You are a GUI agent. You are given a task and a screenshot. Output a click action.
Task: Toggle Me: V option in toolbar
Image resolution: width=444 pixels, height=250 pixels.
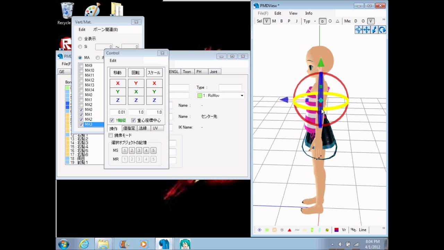click(371, 21)
